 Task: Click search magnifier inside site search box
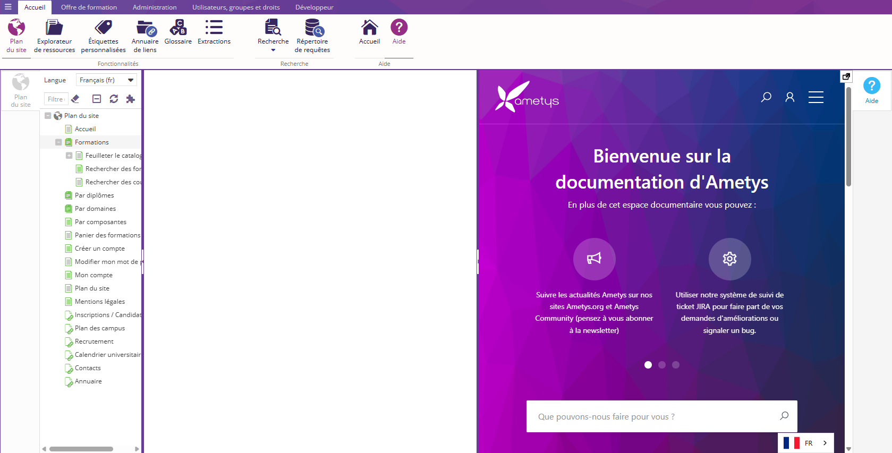tap(784, 416)
